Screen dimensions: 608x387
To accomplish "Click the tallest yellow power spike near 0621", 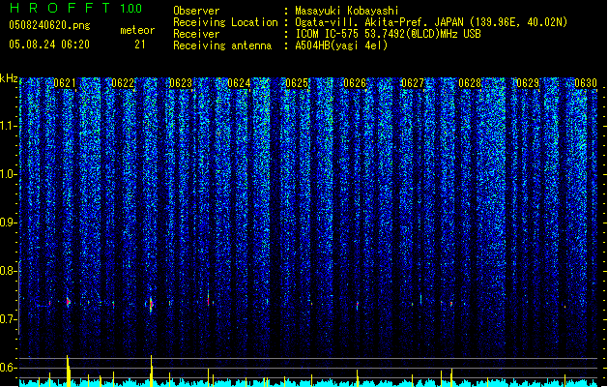I will (x=68, y=371).
